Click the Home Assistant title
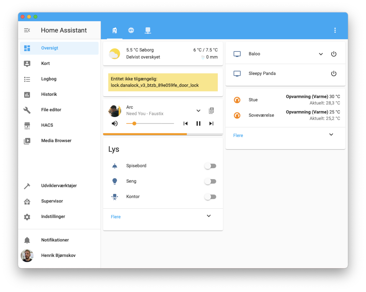Image resolution: width=366 pixels, height=292 pixels. tap(64, 30)
